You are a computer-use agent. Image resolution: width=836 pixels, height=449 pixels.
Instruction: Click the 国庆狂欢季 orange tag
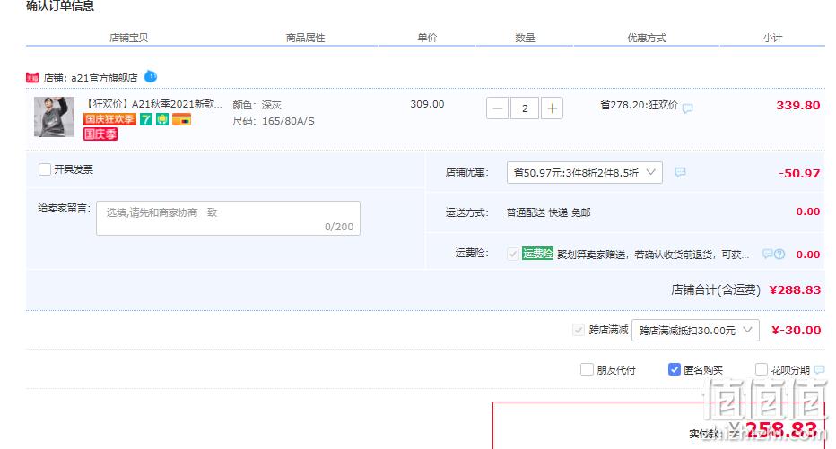pos(109,119)
